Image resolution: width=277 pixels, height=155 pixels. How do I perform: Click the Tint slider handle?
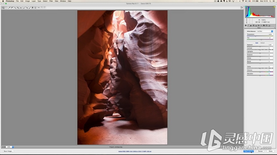coord(261,39)
